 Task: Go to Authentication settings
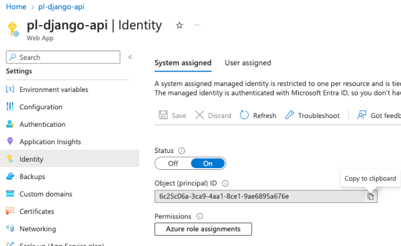pos(42,124)
